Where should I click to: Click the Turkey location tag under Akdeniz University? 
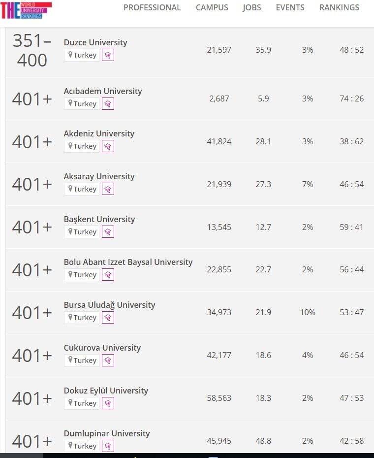[82, 146]
